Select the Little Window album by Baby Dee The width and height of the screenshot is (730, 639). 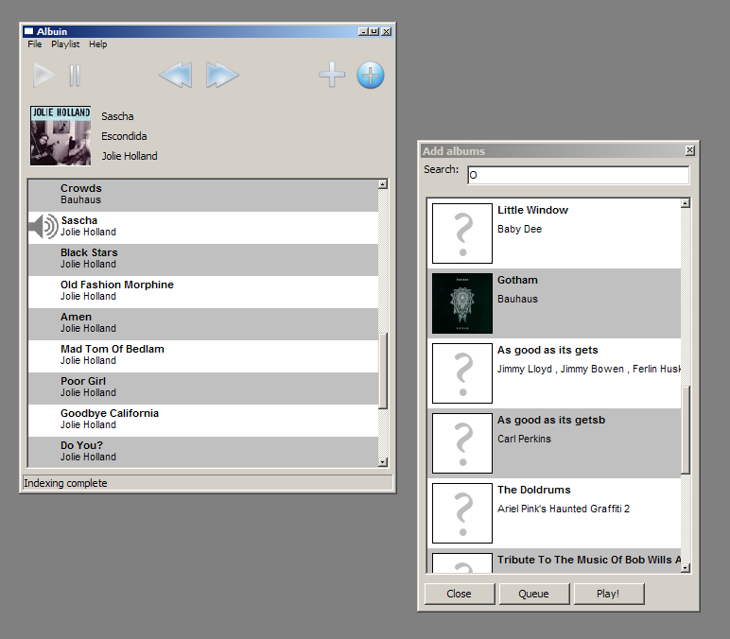point(554,233)
